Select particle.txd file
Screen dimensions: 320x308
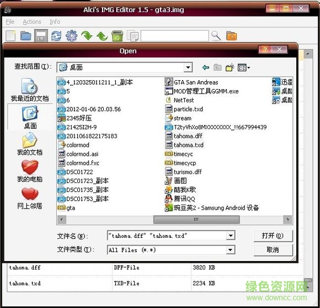click(184, 109)
